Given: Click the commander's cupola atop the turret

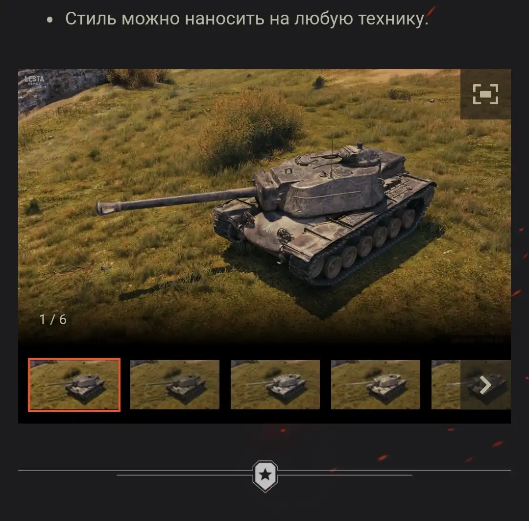Looking at the screenshot, I should (360, 156).
